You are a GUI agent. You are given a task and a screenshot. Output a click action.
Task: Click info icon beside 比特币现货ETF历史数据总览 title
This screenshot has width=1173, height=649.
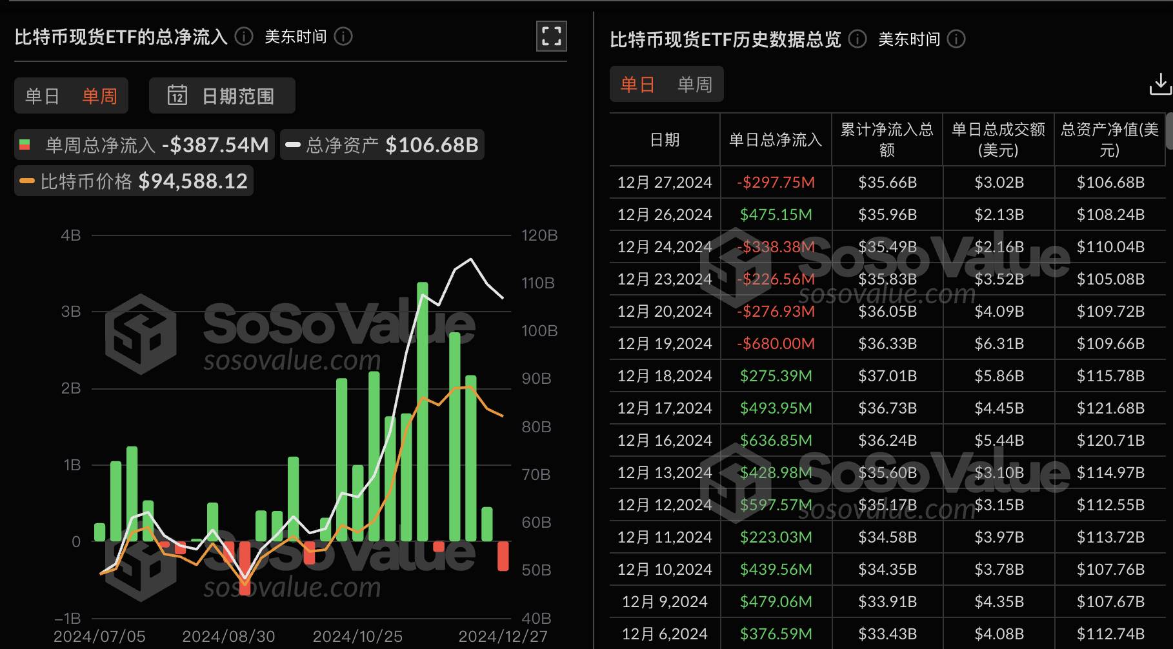pyautogui.click(x=857, y=39)
